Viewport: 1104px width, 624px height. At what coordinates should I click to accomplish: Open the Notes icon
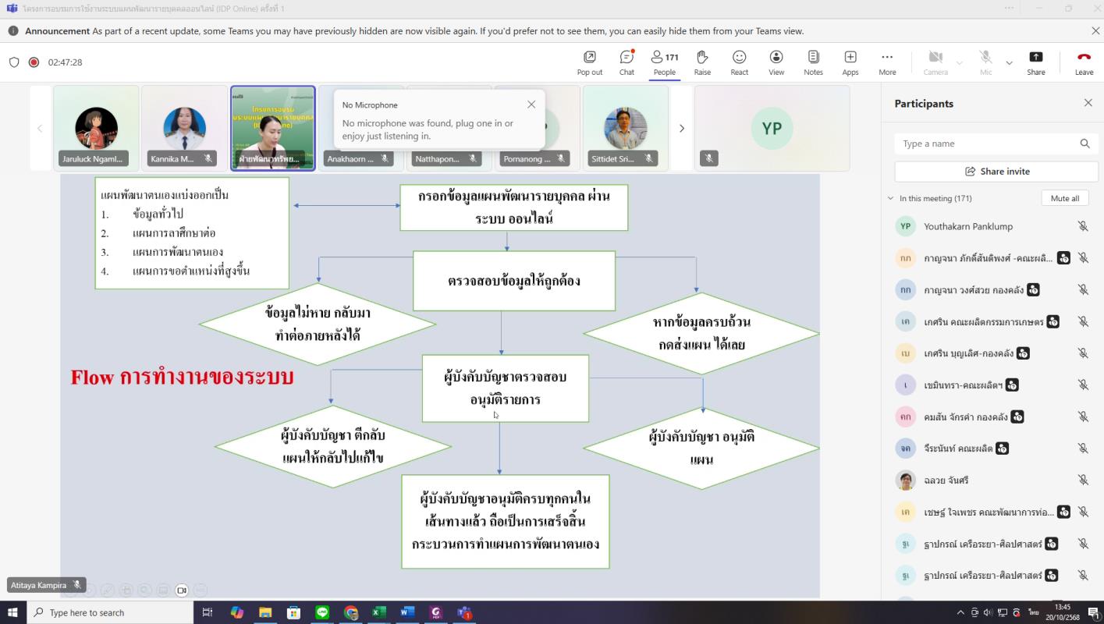click(813, 62)
